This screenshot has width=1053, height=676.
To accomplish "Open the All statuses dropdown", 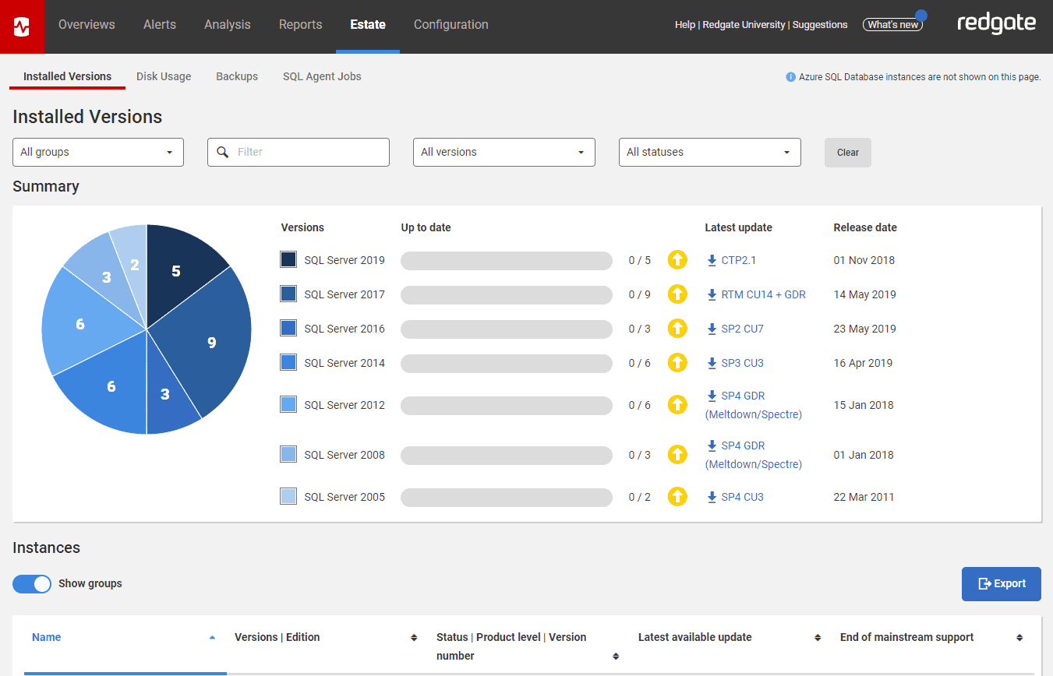I will coord(710,152).
